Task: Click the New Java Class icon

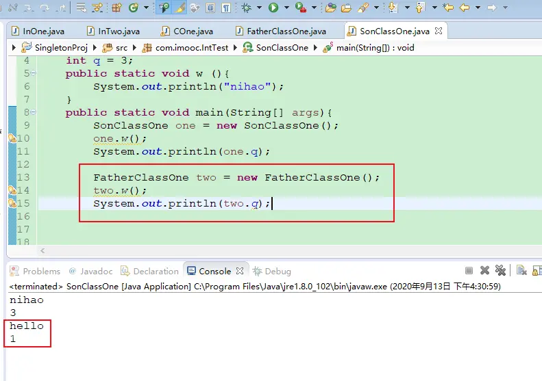Action: [133, 8]
